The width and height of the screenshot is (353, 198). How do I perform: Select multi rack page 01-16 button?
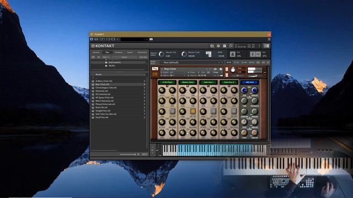pyautogui.click(x=229, y=62)
